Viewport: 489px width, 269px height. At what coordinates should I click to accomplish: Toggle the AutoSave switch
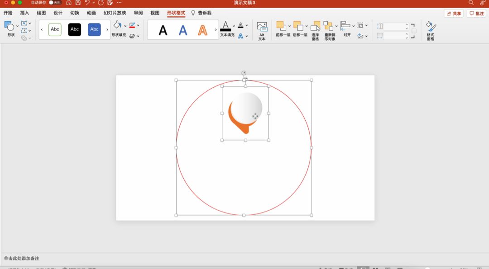(x=55, y=3)
